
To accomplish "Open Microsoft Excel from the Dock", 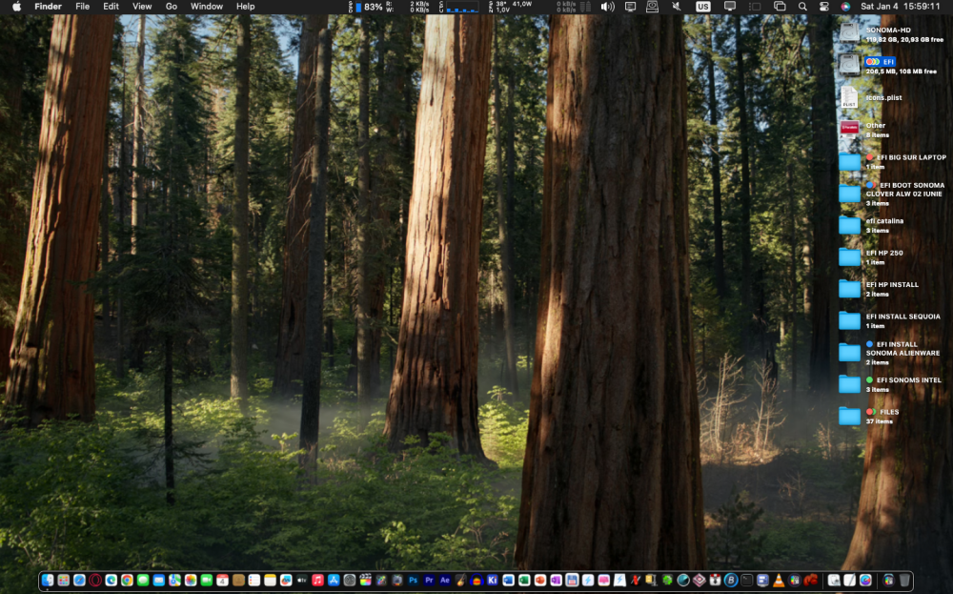I will [524, 580].
